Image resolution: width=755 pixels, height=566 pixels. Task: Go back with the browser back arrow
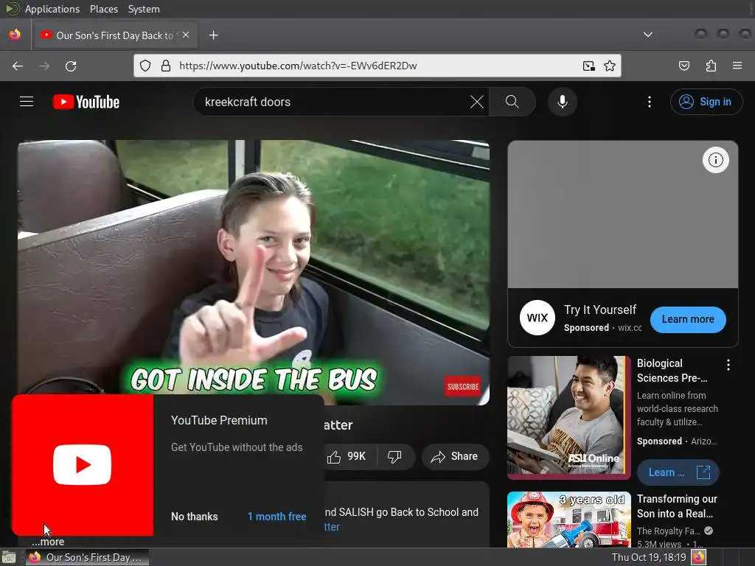pyautogui.click(x=18, y=66)
